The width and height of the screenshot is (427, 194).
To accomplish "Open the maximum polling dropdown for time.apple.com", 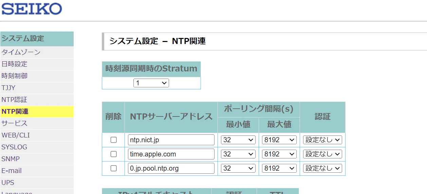I will (279, 154).
